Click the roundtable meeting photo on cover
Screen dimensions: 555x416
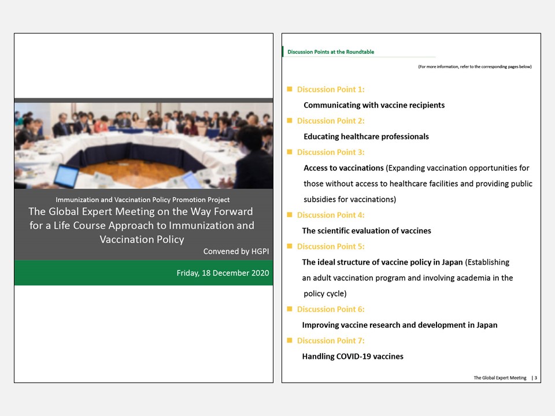coord(143,146)
